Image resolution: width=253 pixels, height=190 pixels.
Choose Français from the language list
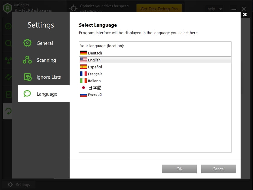[155, 74]
